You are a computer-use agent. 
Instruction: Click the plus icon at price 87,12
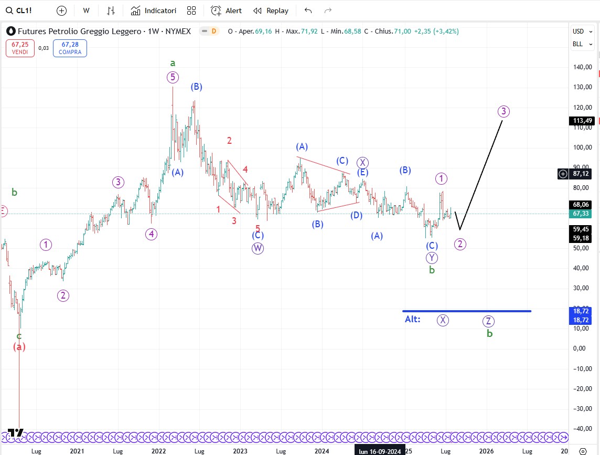click(563, 173)
